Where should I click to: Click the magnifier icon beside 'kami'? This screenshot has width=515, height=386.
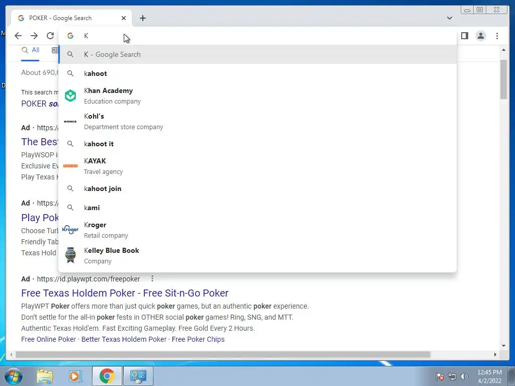tap(70, 208)
